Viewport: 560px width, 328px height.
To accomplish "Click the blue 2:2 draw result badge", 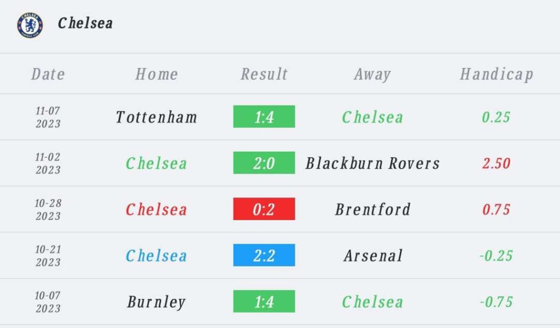I will [x=264, y=256].
